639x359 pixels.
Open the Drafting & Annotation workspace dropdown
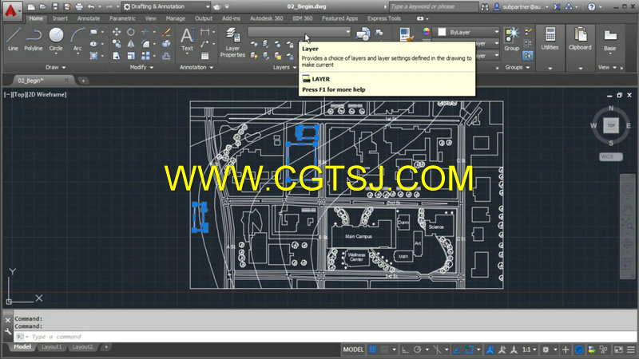click(166, 7)
